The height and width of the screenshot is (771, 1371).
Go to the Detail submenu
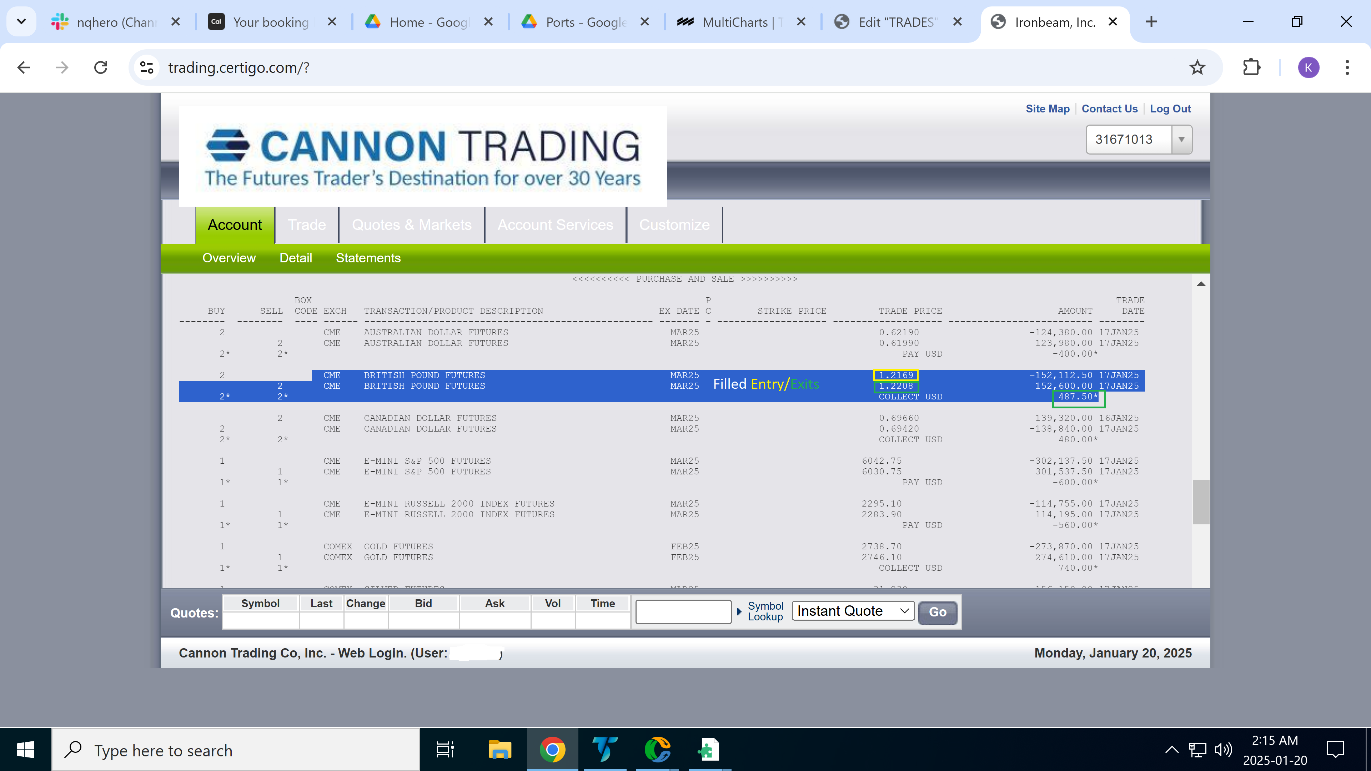[x=295, y=258]
